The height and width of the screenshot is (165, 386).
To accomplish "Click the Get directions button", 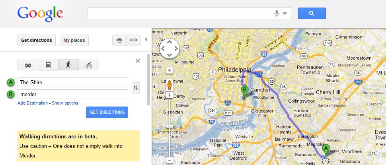I will [x=37, y=40].
